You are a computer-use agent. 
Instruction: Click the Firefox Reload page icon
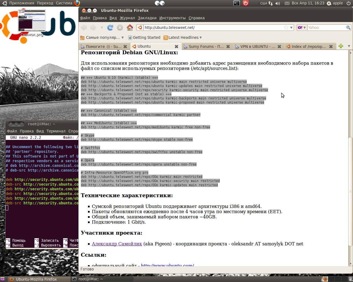click(x=110, y=28)
